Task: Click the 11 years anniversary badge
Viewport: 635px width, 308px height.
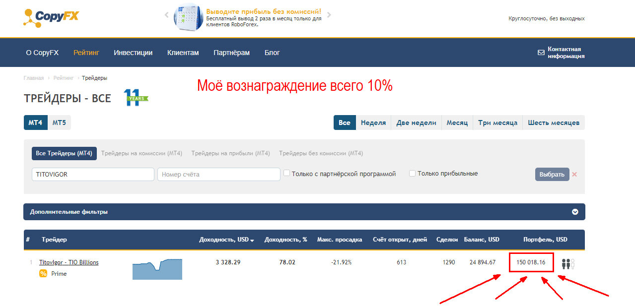Action: (136, 98)
